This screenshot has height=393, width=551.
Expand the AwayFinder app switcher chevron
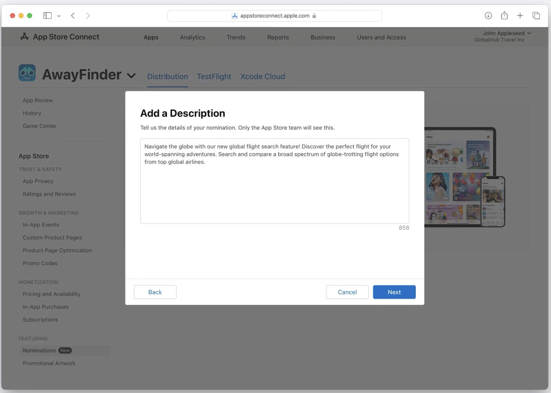coord(131,76)
